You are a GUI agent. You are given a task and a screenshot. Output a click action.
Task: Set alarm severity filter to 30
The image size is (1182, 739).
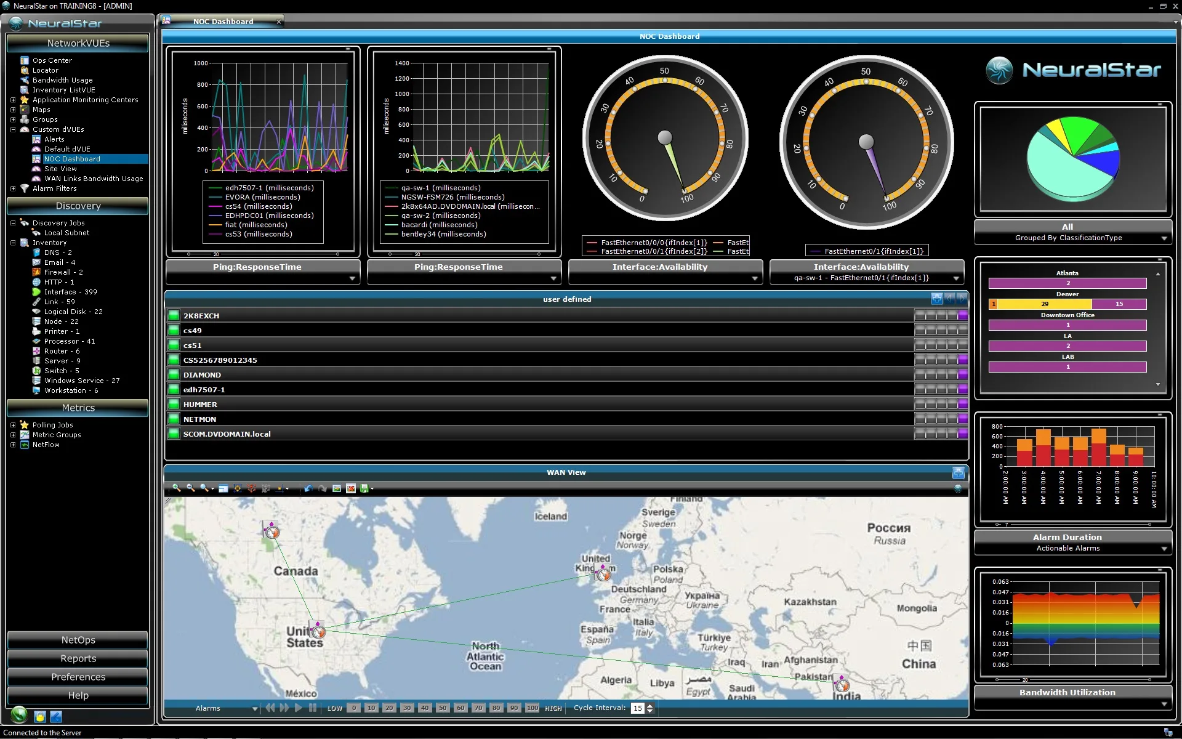(407, 708)
